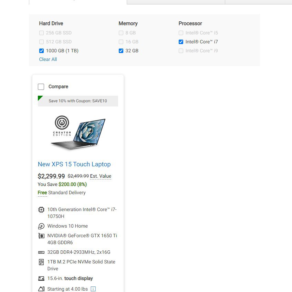This screenshot has width=292, height=292.
Task: Click the 1TB M.2 PCIe NVMe drive text
Action: pyautogui.click(x=81, y=265)
